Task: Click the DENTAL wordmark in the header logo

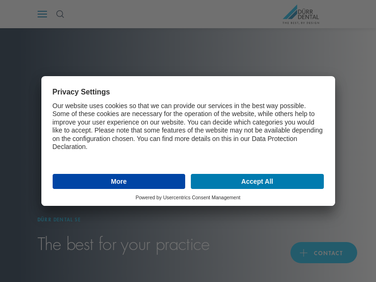Action: (308, 17)
